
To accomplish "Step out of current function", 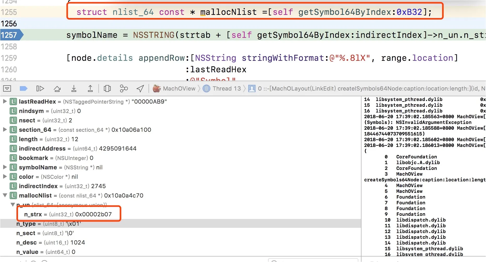I will pos(90,89).
